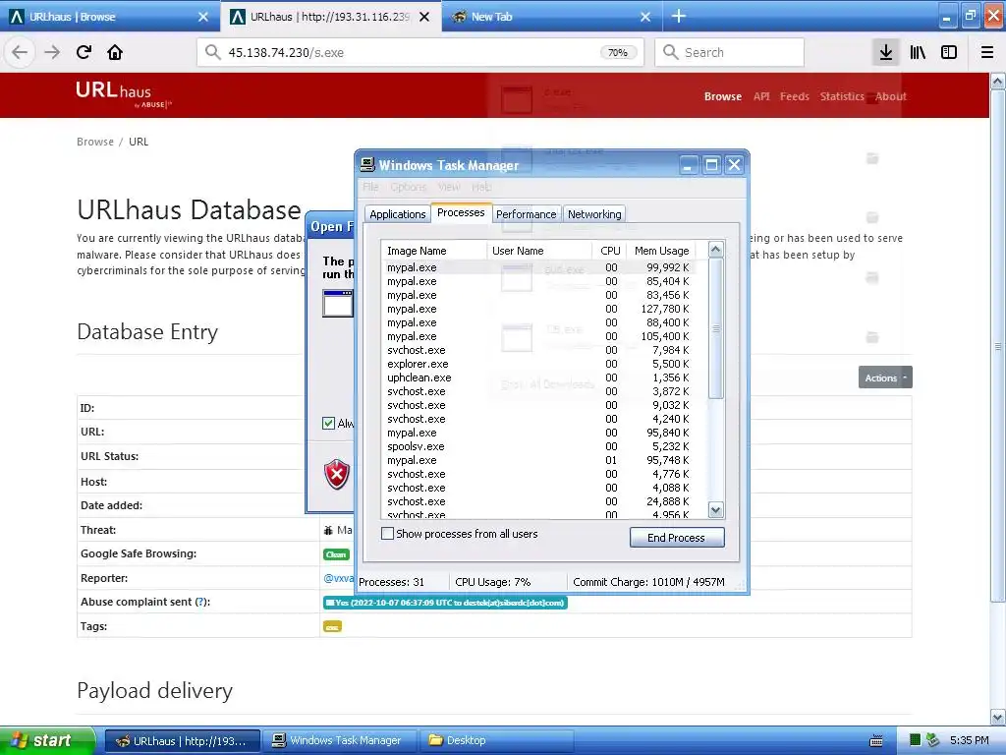The image size is (1006, 755).
Task: Click the 70% zoom badge
Action: [x=618, y=53]
